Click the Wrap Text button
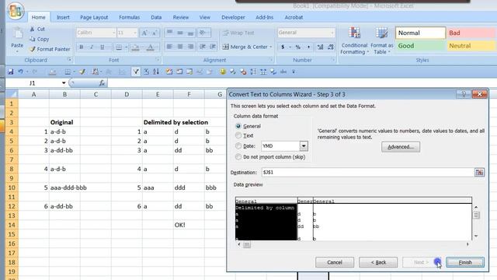 [238, 33]
